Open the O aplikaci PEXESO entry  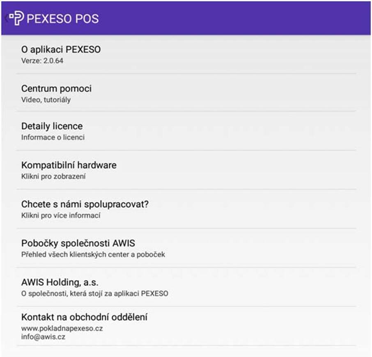click(186, 55)
